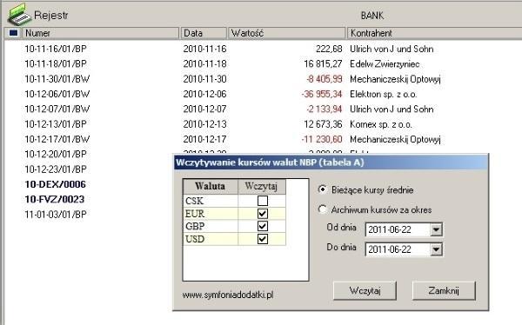Select the bold 10-FVZ/0023 entry
The width and height of the screenshot is (522, 325).
[55, 199]
